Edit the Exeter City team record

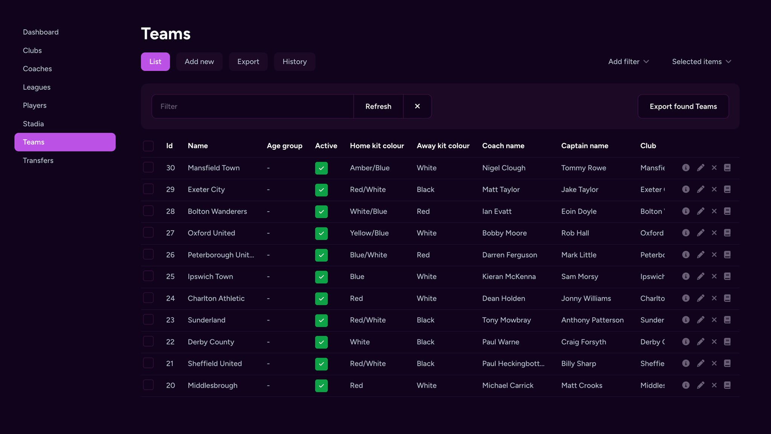click(701, 189)
